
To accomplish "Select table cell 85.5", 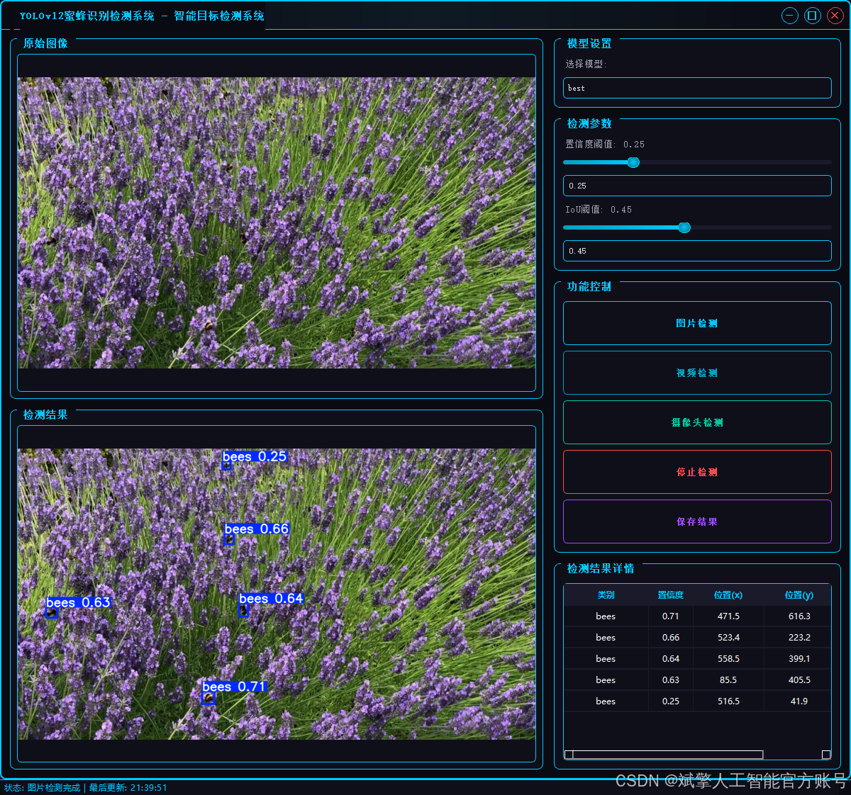I will click(728, 680).
